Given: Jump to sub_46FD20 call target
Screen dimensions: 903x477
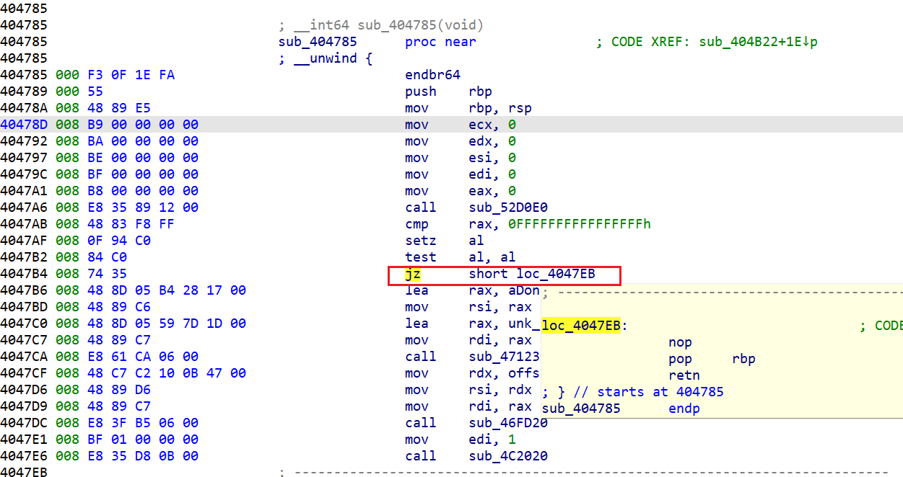Looking at the screenshot, I should click(508, 423).
